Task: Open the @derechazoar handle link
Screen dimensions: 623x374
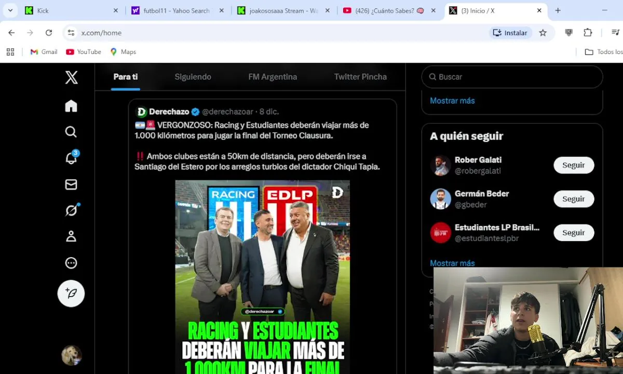Action: [227, 112]
